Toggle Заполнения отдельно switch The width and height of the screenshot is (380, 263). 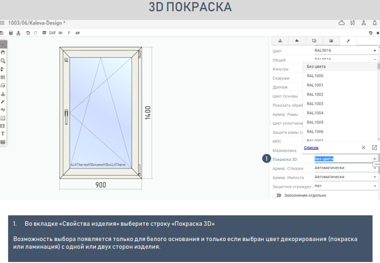pyautogui.click(x=277, y=195)
